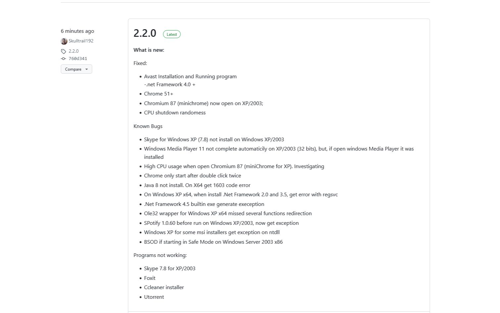Click the "Programs not working:" label
Viewport: 500px width, 313px height.
[x=160, y=255]
